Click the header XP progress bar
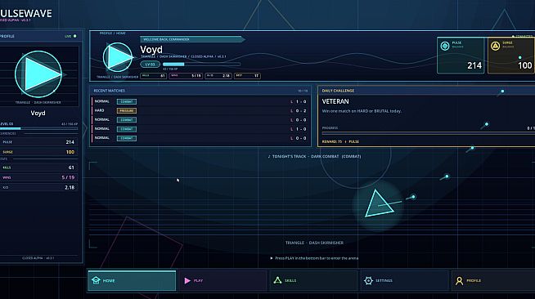Viewport: 535px width, 299px height. pyautogui.click(x=202, y=64)
